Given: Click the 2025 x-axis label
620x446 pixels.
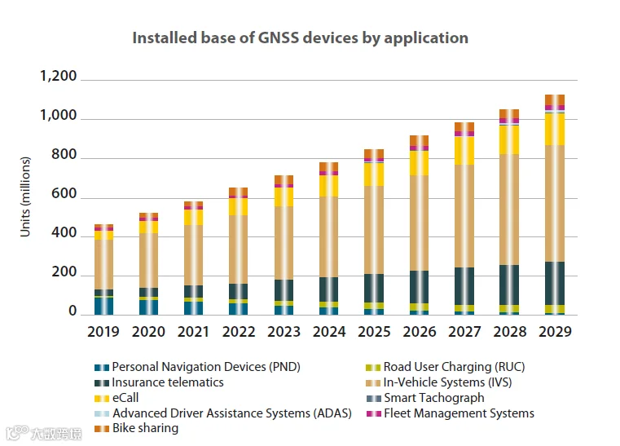Looking at the screenshot, I should point(374,332).
